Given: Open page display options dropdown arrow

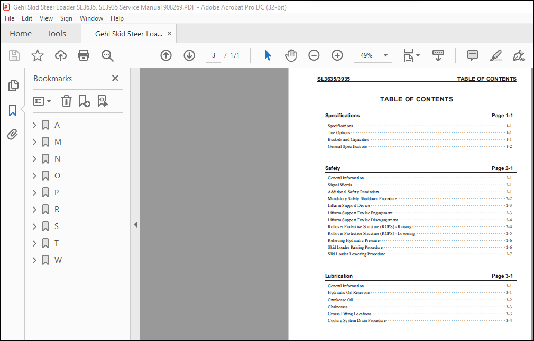Looking at the screenshot, I should click(x=418, y=55).
